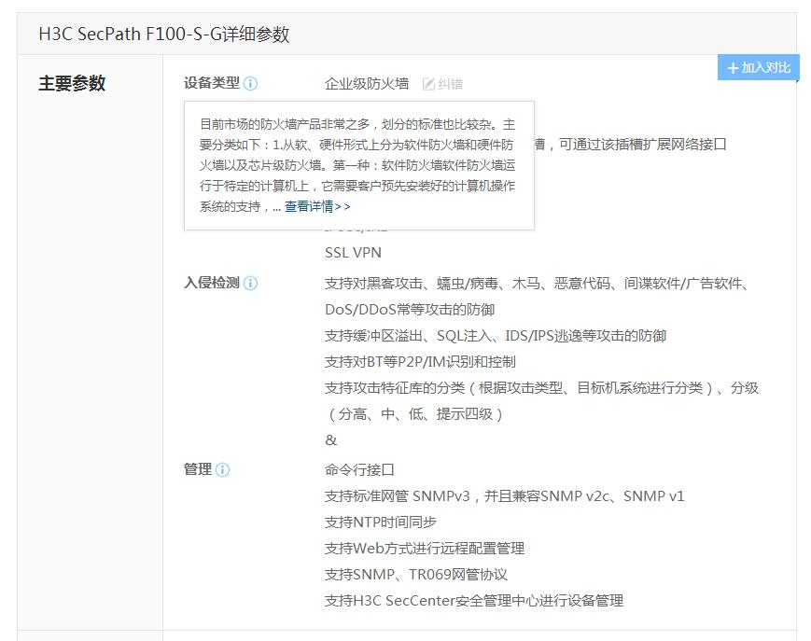Click the info icon beside 入侵检测
This screenshot has width=811, height=641.
[250, 284]
